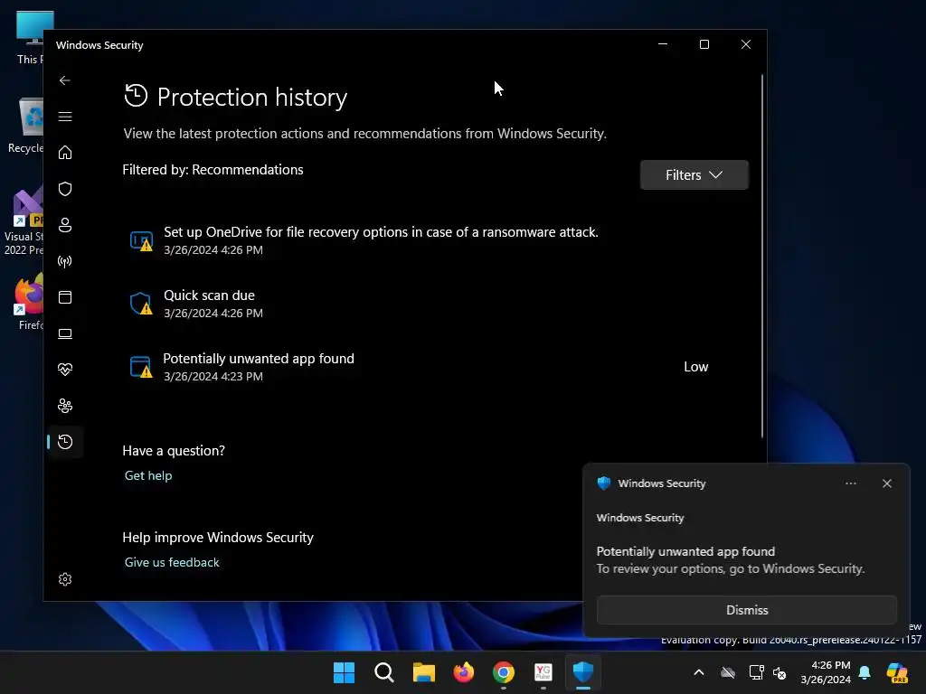Open taskbar Search
This screenshot has height=694, width=926.
383,672
